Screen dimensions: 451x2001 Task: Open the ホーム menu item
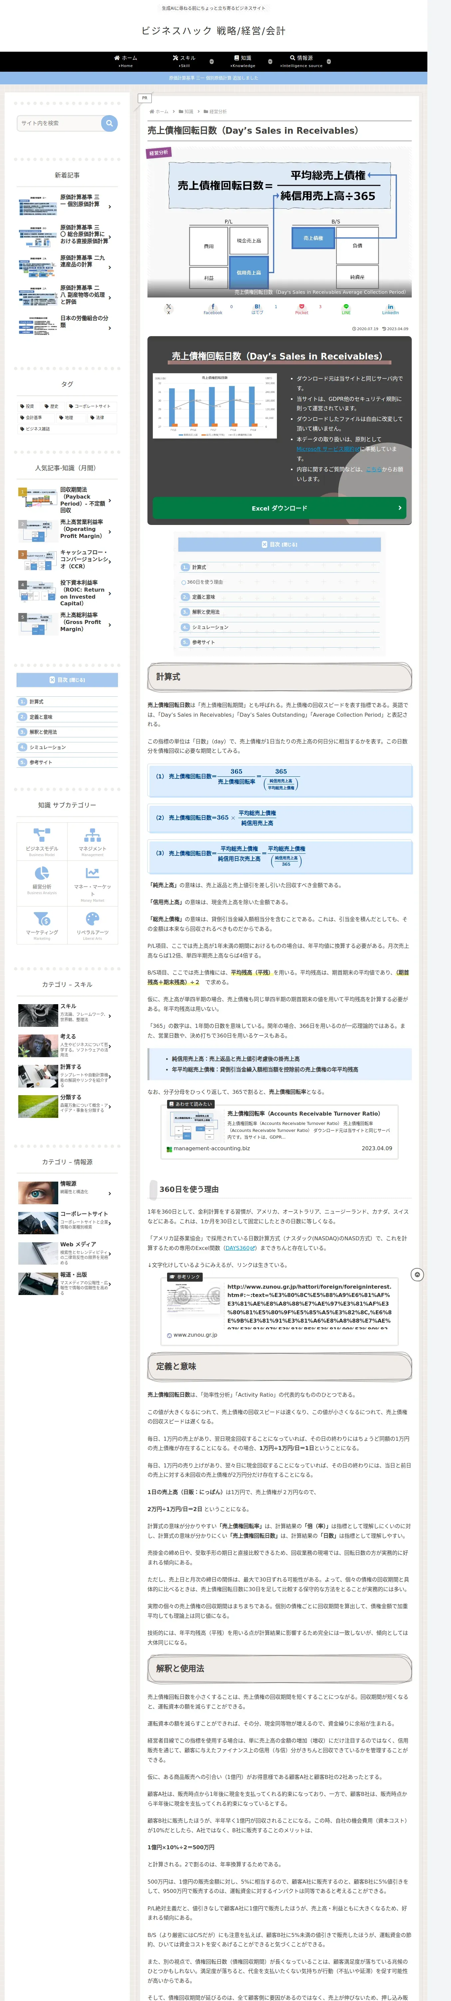coord(125,61)
